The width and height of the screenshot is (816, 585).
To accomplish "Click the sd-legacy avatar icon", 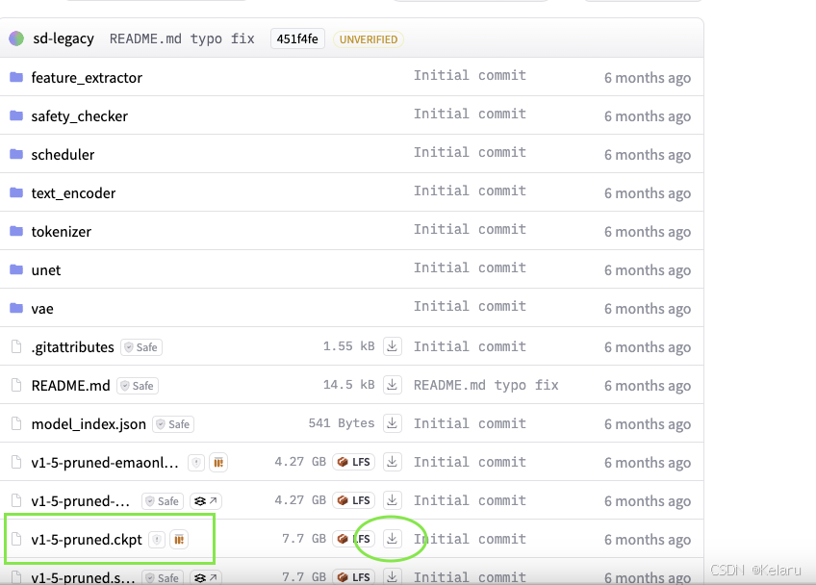I will coord(16,38).
